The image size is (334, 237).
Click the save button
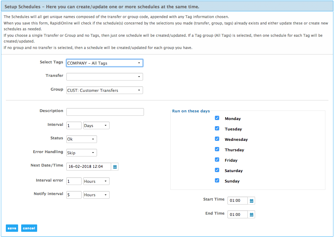point(12,228)
